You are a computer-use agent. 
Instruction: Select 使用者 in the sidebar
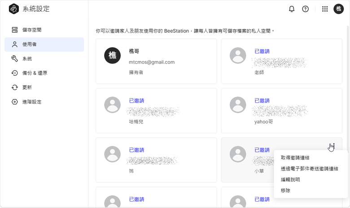click(44, 44)
